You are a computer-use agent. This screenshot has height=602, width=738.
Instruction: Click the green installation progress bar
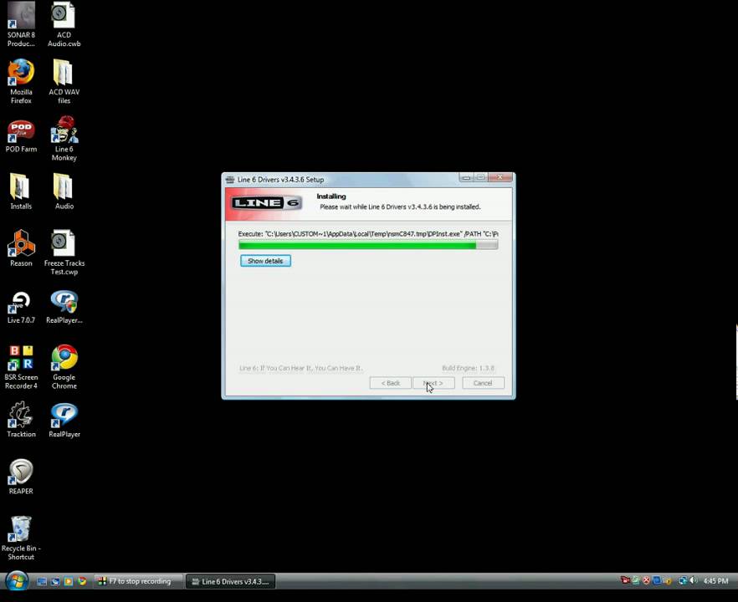[x=368, y=245]
